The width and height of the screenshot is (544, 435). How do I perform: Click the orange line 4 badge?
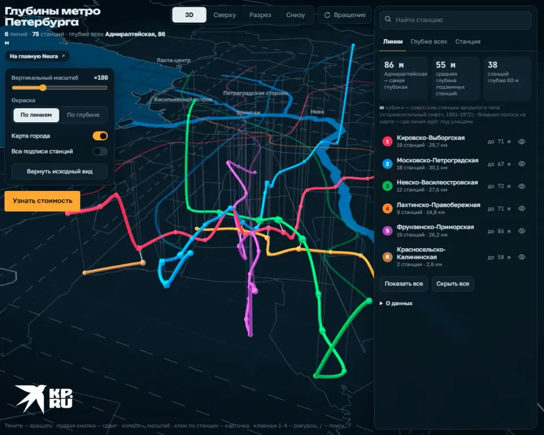387,208
